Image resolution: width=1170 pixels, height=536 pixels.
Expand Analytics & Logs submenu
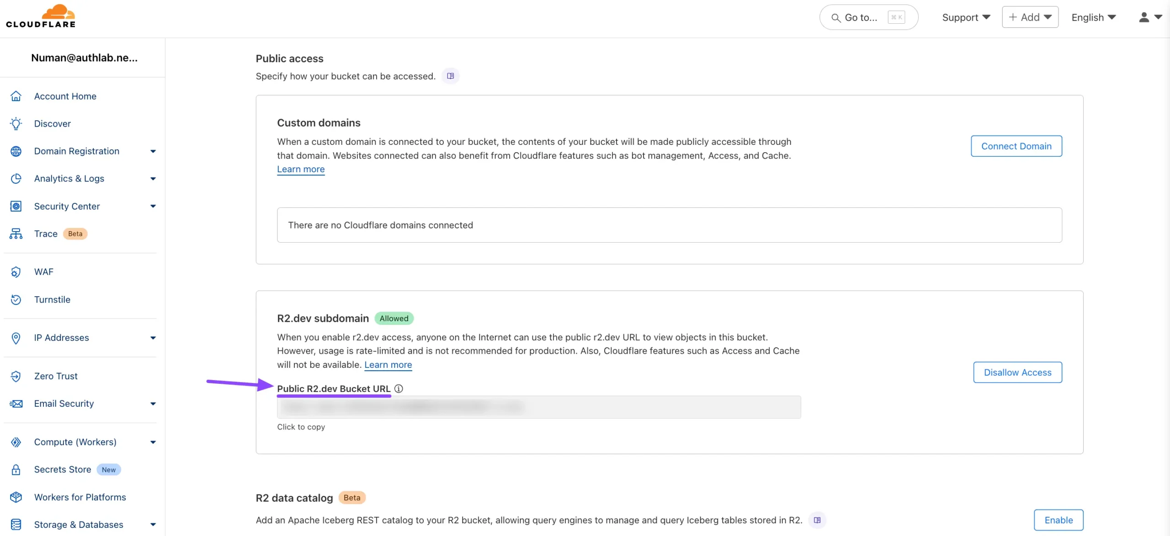[x=153, y=179]
